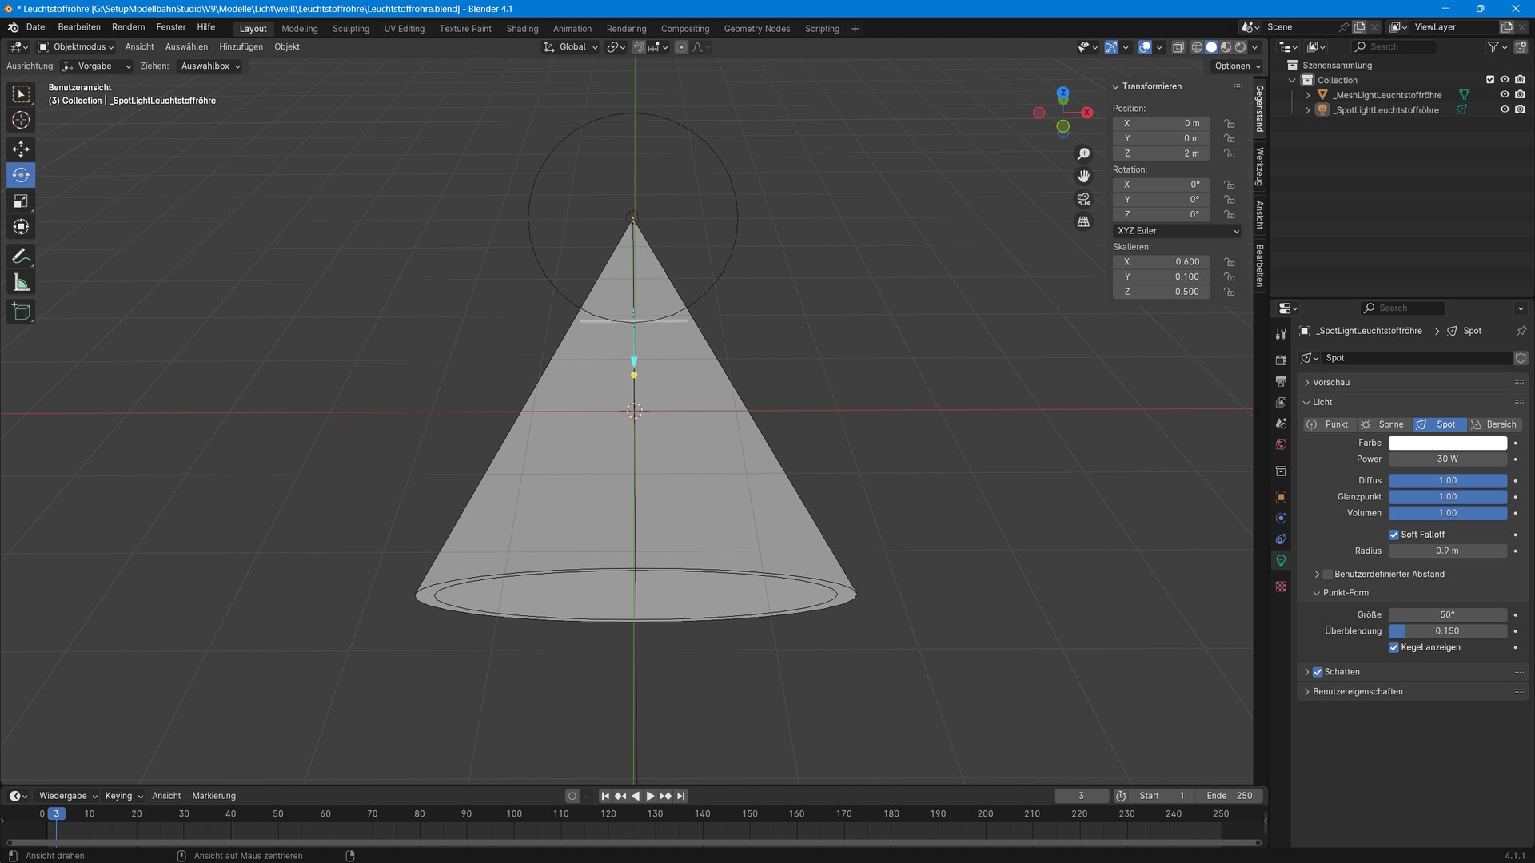Screen dimensions: 1535x863
Task: Open the Object Data light properties tab
Action: (x=1281, y=560)
